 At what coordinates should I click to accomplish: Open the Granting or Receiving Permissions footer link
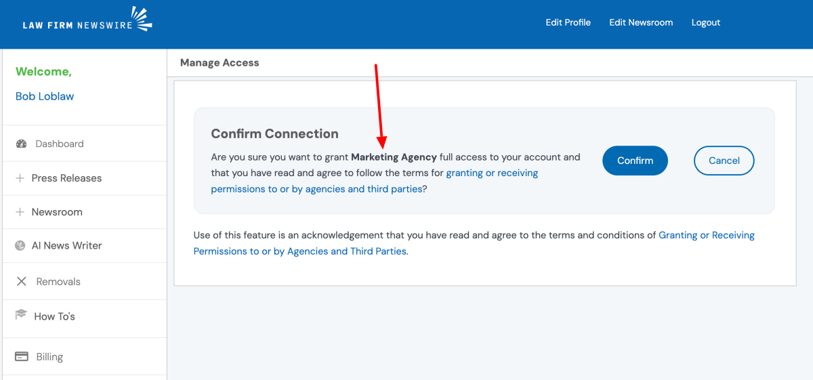706,235
